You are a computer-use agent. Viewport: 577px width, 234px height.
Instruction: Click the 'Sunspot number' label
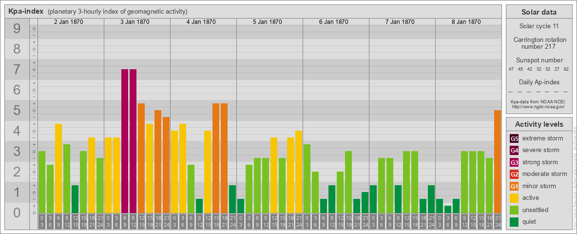[539, 60]
